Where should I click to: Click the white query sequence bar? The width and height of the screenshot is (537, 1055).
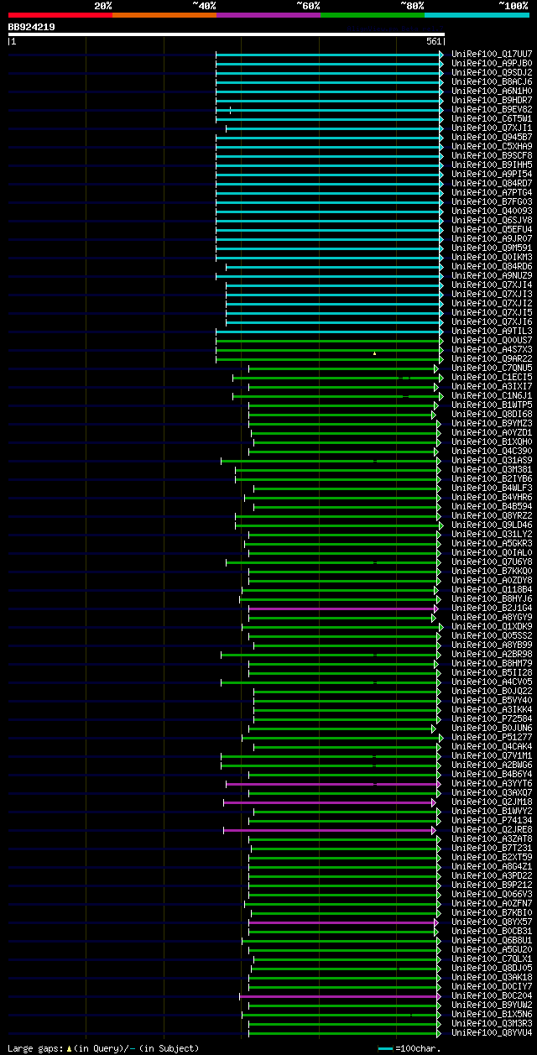tap(226, 34)
